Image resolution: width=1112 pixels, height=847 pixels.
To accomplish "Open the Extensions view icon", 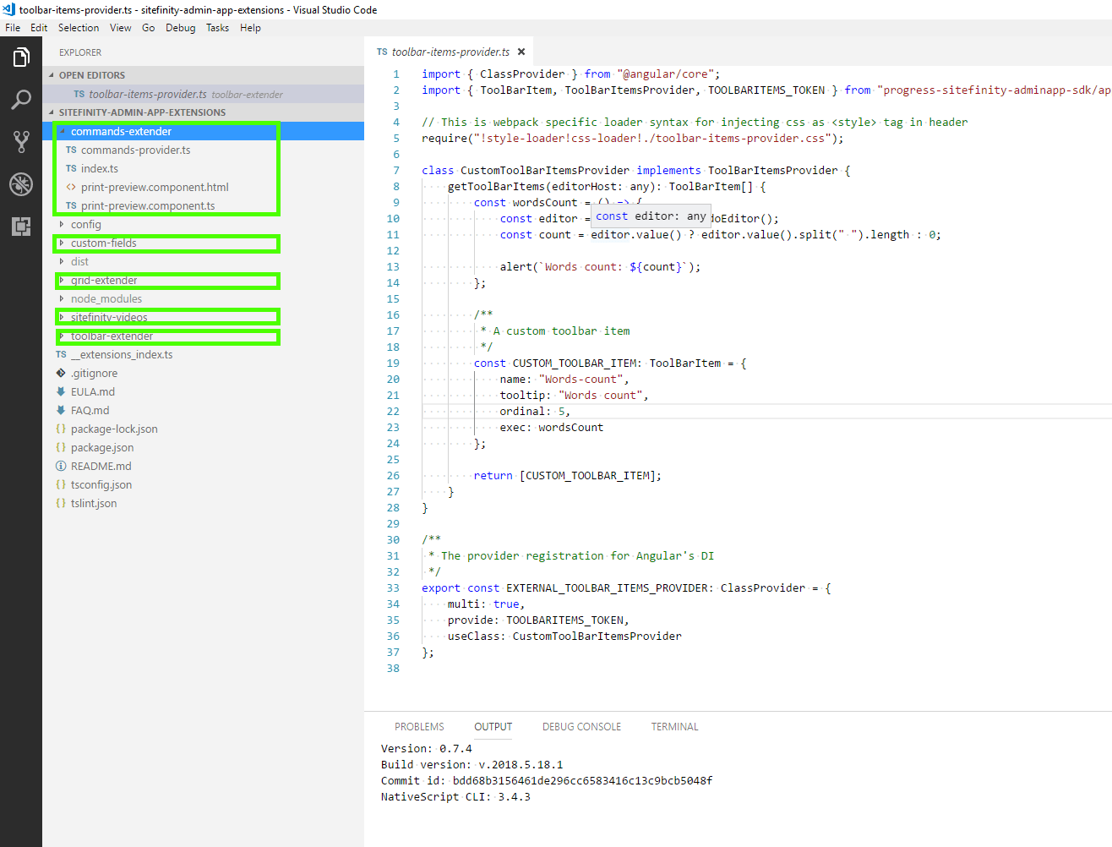I will coord(21,227).
